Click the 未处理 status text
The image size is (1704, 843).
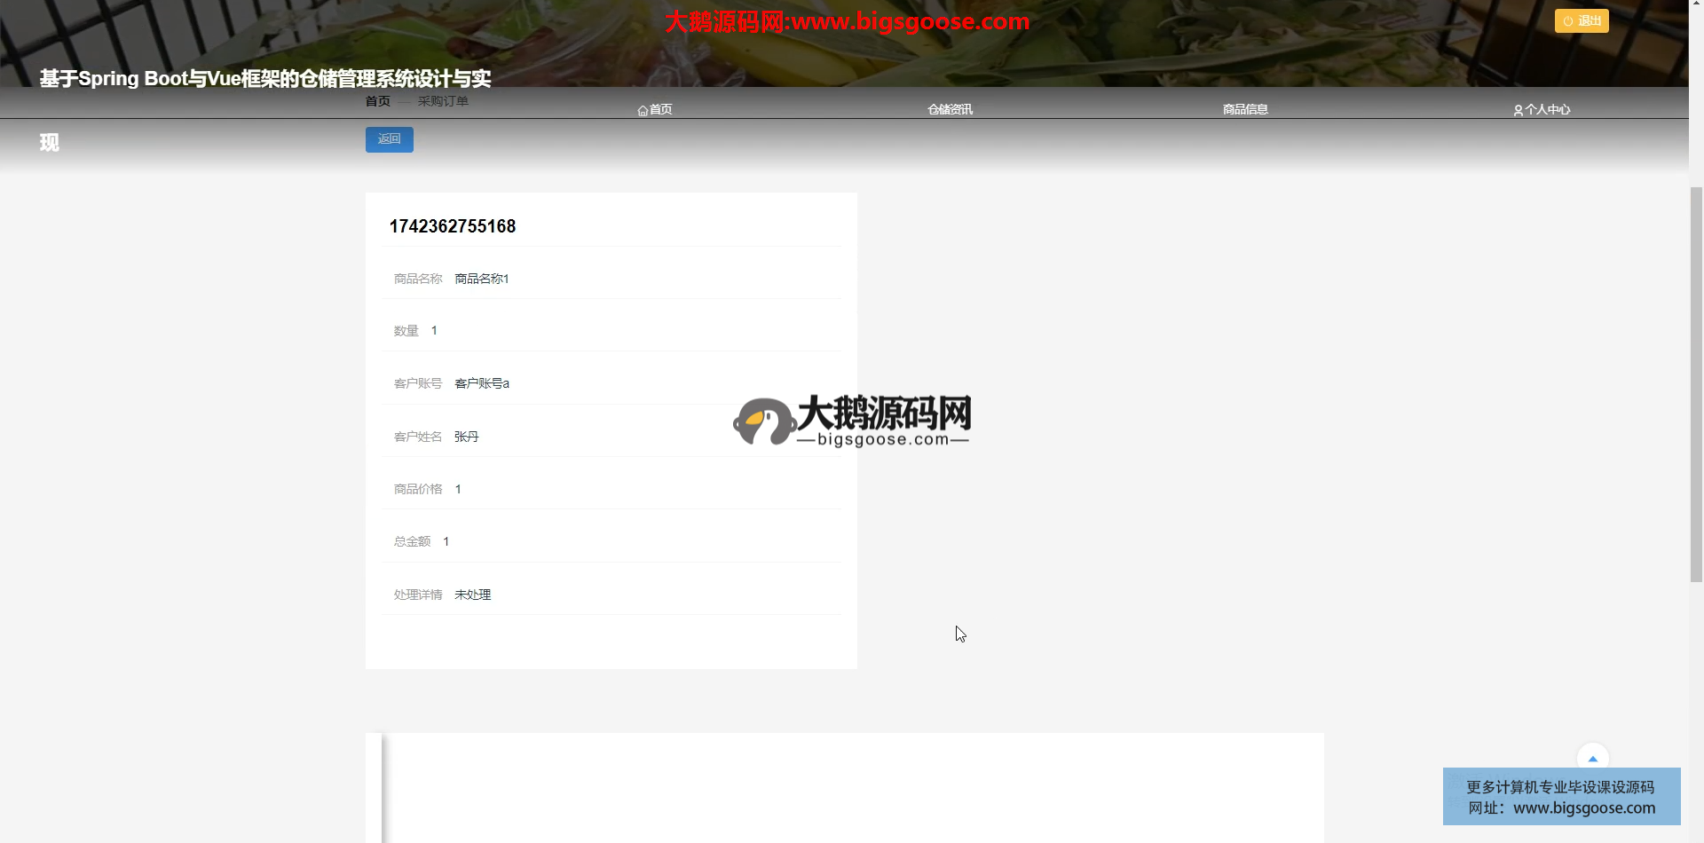(x=473, y=595)
